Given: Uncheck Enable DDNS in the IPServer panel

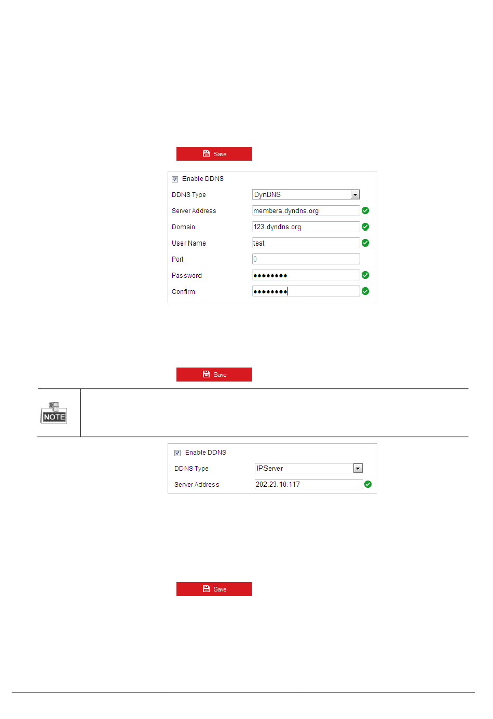Looking at the screenshot, I should pyautogui.click(x=177, y=453).
